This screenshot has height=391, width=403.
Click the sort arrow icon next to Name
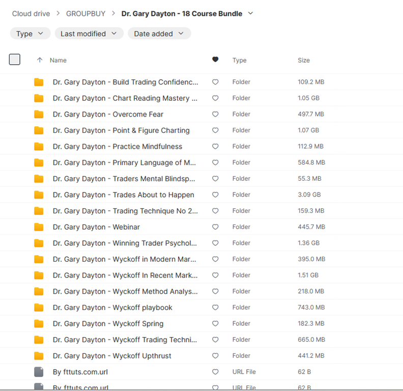(40, 60)
